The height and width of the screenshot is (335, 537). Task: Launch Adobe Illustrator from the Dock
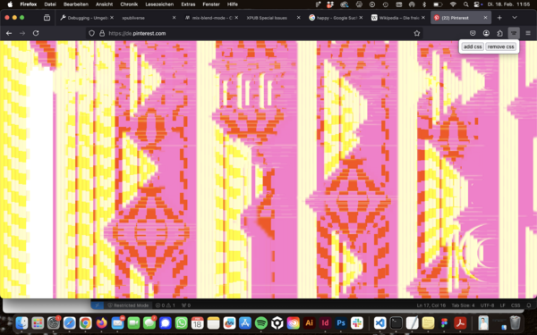310,322
